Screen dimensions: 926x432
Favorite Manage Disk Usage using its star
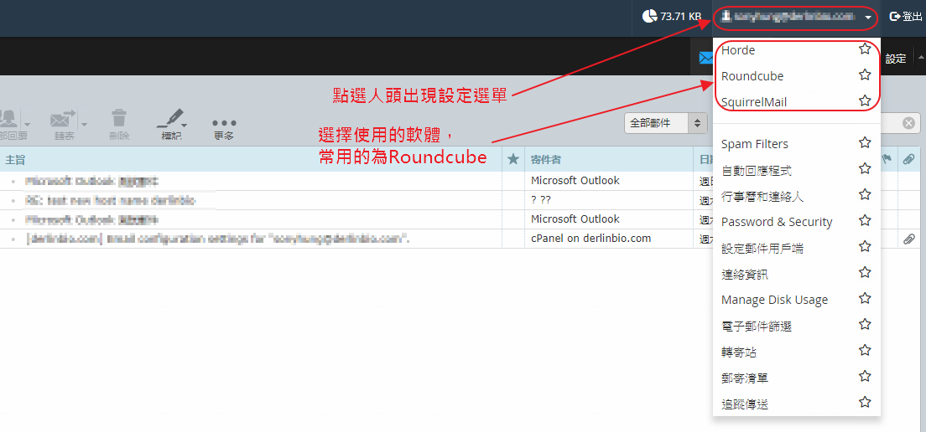click(x=865, y=298)
